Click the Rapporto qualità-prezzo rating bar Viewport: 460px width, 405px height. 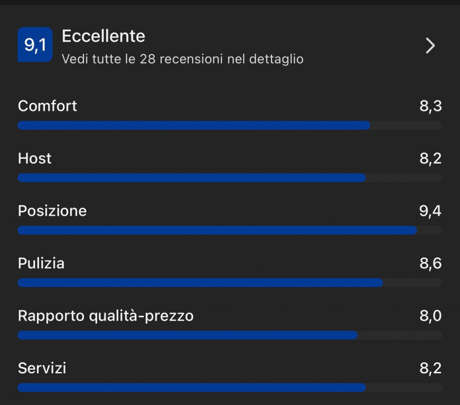pos(230,335)
